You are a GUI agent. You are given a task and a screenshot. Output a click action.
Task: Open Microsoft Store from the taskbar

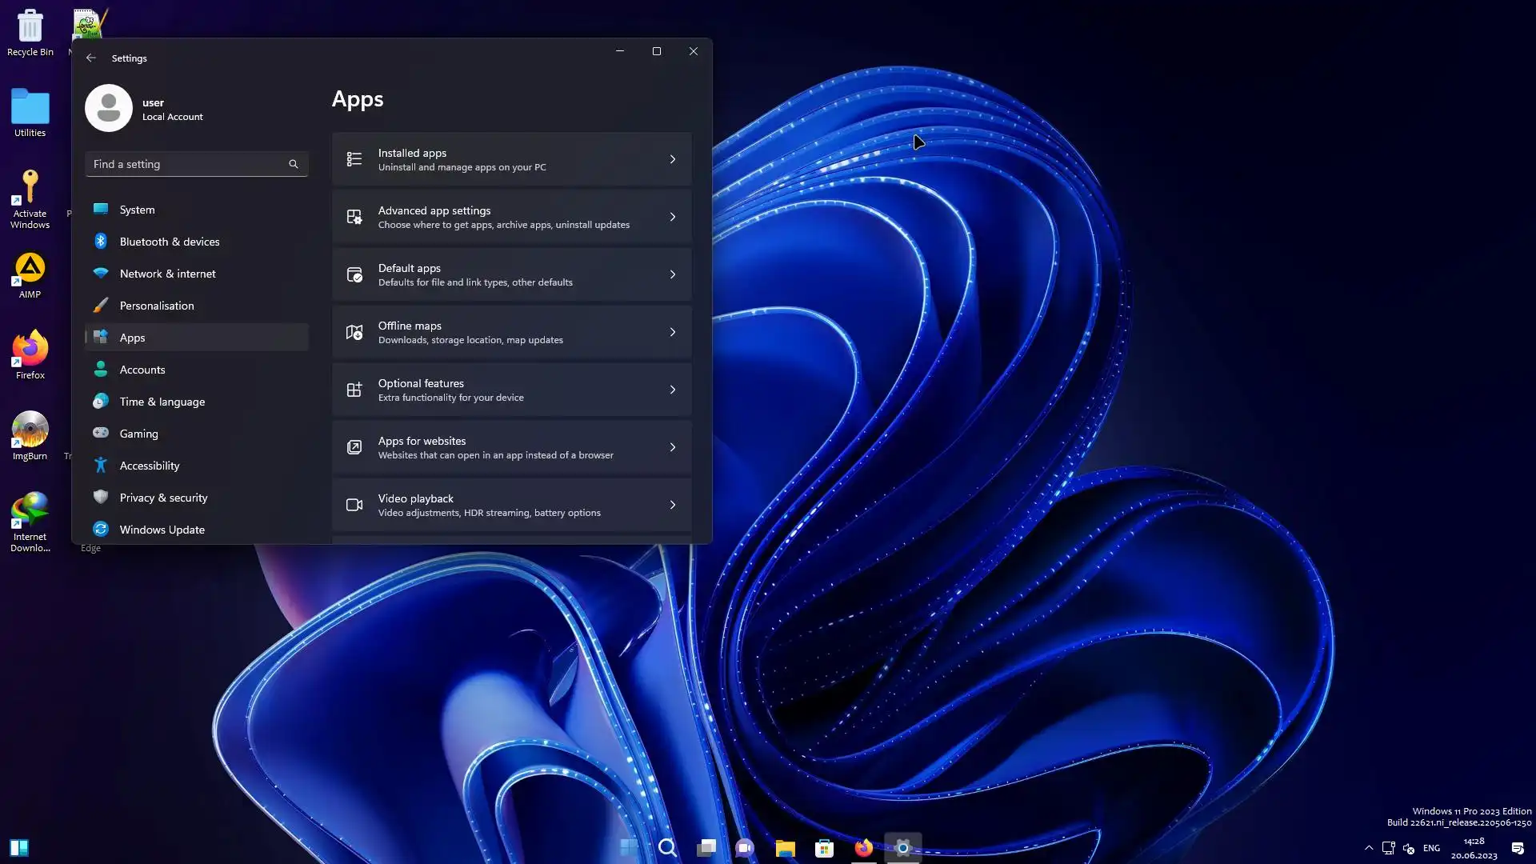pyautogui.click(x=824, y=848)
